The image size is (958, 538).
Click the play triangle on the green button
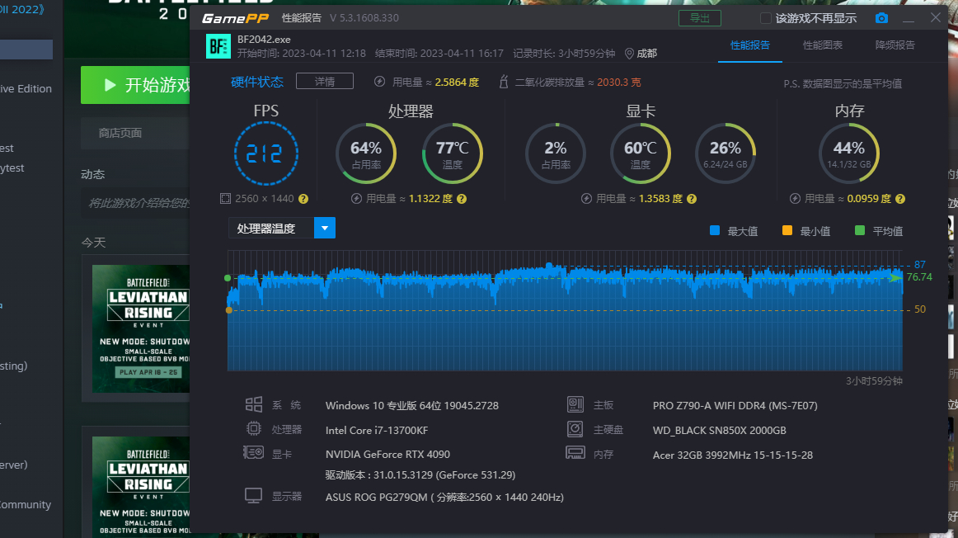pyautogui.click(x=110, y=85)
